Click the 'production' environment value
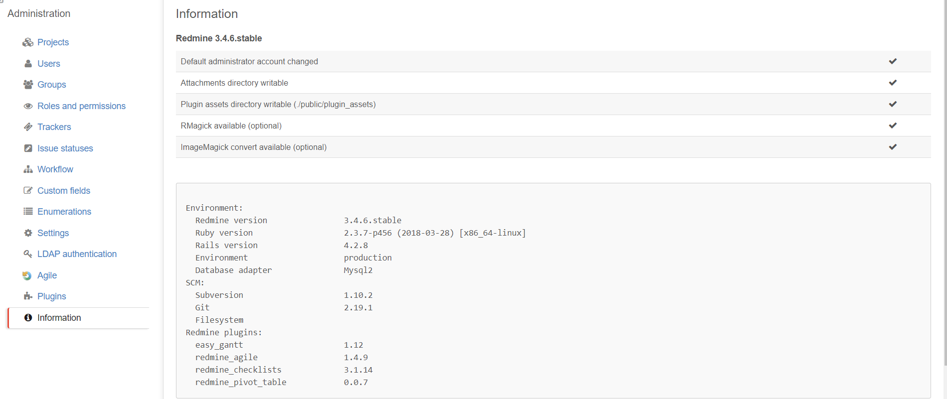 point(368,258)
